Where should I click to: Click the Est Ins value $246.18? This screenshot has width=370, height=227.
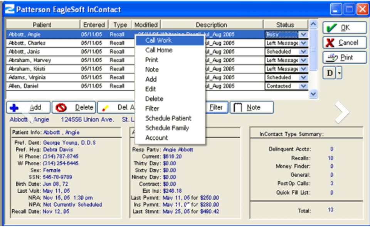[x=172, y=191]
